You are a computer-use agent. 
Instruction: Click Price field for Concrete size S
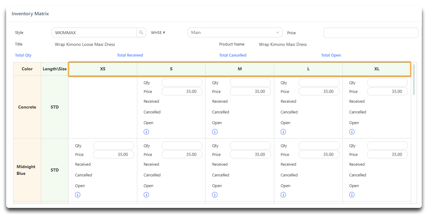click(x=182, y=91)
